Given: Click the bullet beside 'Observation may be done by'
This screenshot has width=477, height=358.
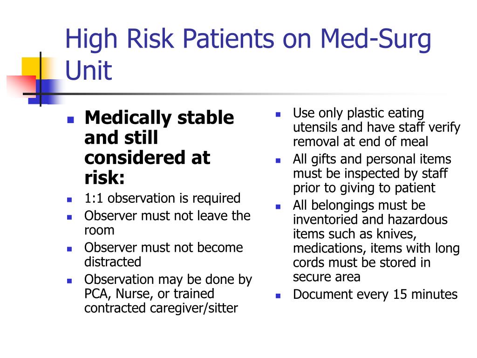Looking at the screenshot, I should 70,281.
